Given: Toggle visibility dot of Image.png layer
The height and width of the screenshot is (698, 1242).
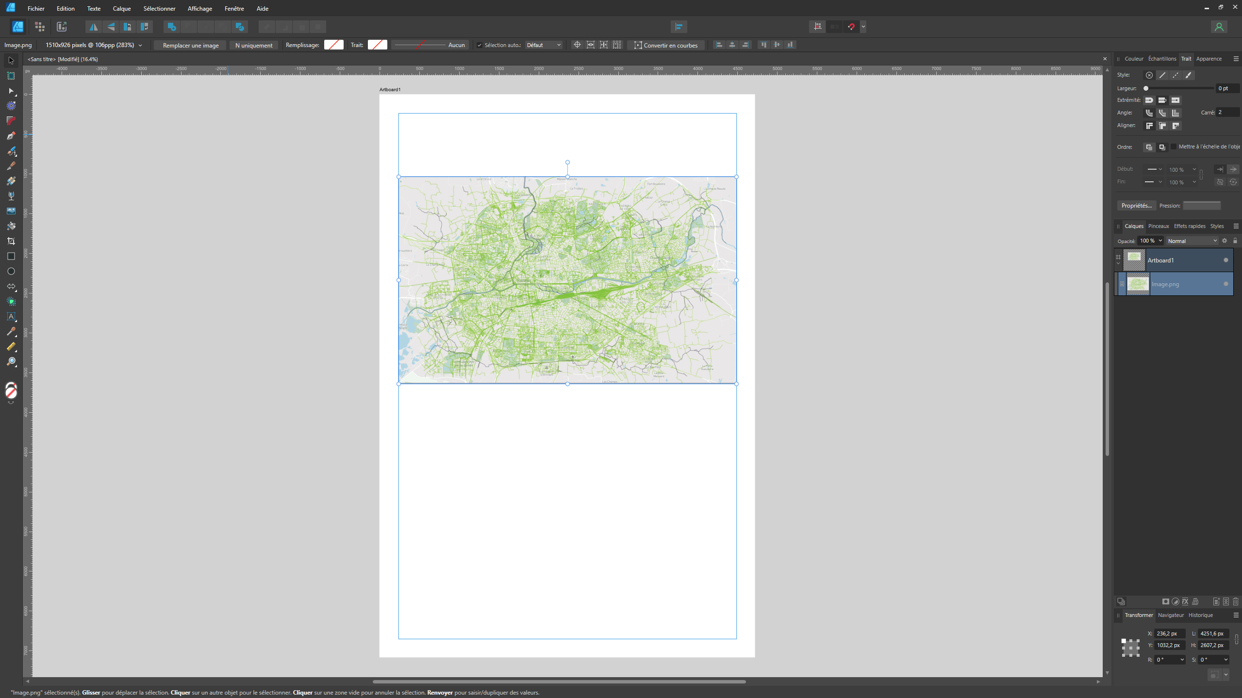Looking at the screenshot, I should coord(1226,284).
